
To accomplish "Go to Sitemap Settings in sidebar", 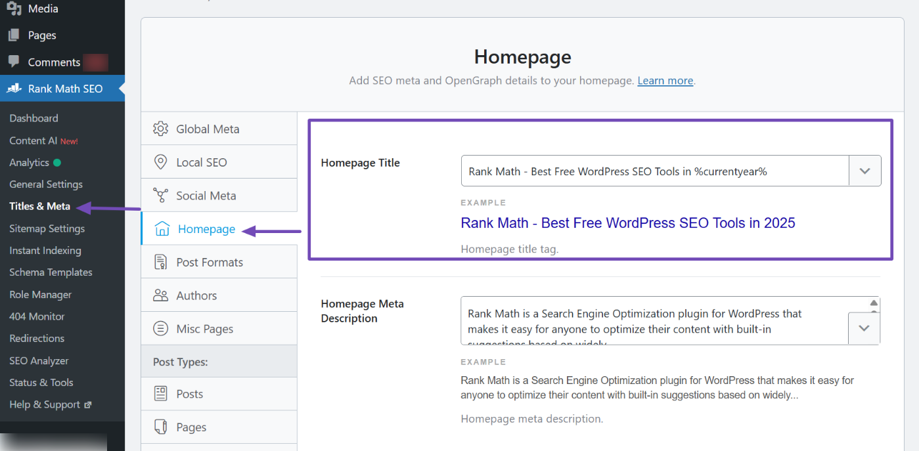I will (47, 228).
